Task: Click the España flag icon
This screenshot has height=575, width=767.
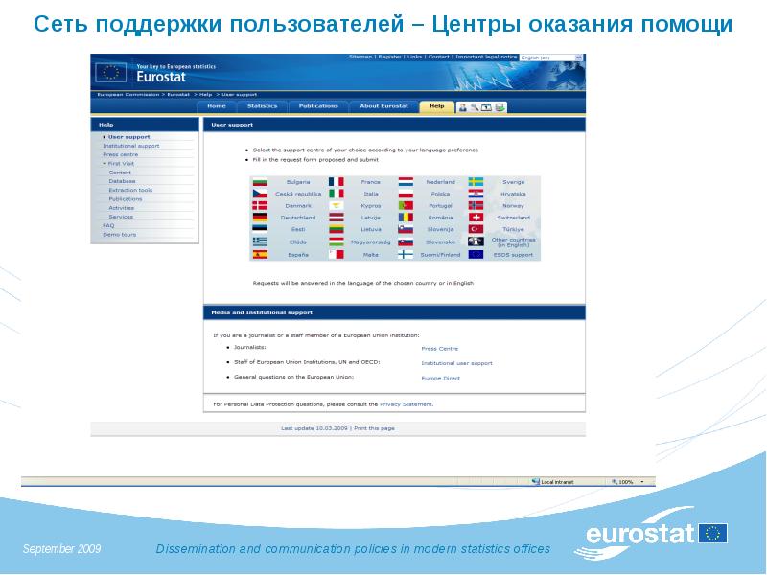Action: (x=259, y=255)
